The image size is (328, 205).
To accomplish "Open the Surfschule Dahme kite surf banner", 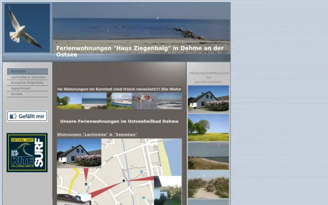I will click(x=27, y=153).
